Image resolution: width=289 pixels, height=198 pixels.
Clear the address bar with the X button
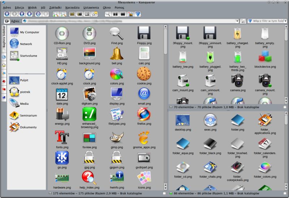(x=7, y=21)
